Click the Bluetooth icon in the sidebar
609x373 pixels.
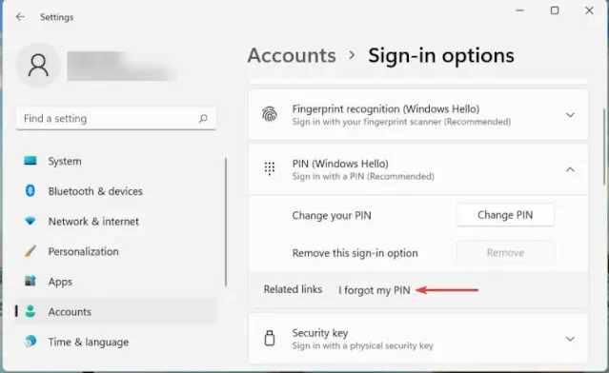30,190
